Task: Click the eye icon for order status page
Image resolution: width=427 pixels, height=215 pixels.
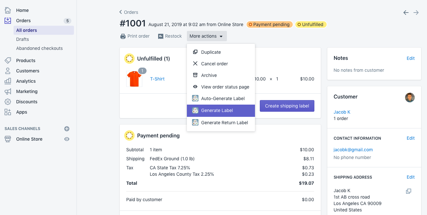Action: pyautogui.click(x=195, y=87)
